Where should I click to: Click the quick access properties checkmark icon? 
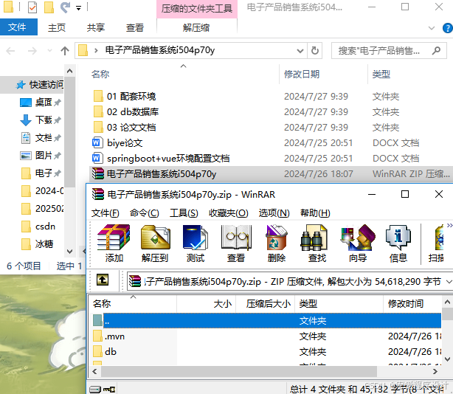coord(32,7)
